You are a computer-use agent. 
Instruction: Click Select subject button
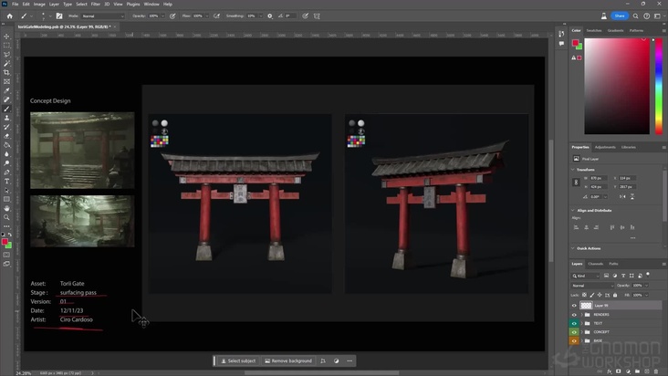(x=238, y=360)
